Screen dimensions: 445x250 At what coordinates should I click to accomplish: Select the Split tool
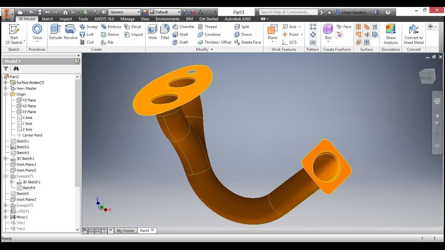(x=242, y=27)
